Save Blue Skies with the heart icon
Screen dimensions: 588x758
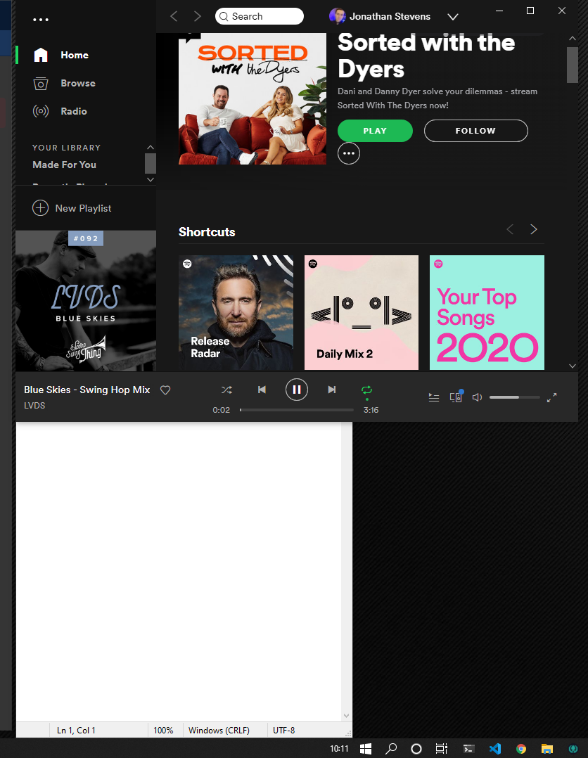165,390
